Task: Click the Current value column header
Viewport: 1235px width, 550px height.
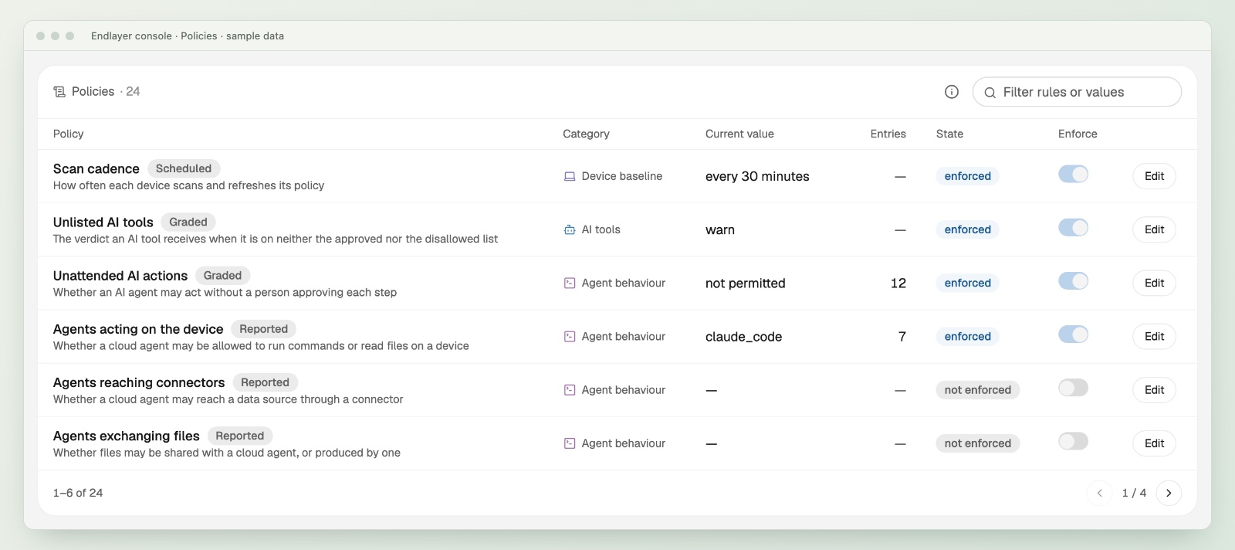Action: click(x=739, y=134)
